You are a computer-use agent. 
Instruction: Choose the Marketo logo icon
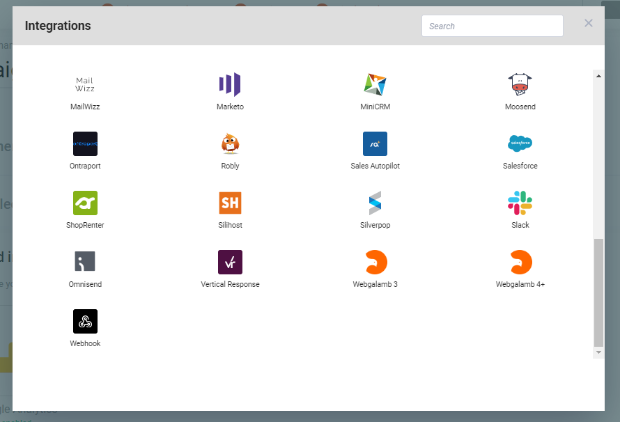[230, 84]
